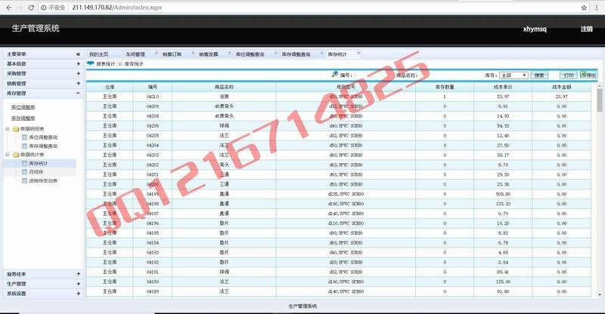Open the 库存 dropdown showing 全部
Screen dimensions: 605x314
[x=513, y=75]
